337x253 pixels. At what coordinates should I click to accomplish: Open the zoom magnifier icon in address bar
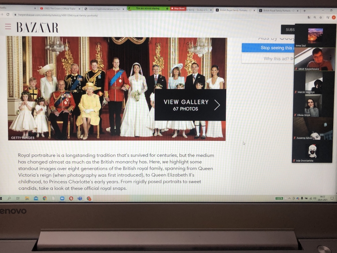[315, 17]
